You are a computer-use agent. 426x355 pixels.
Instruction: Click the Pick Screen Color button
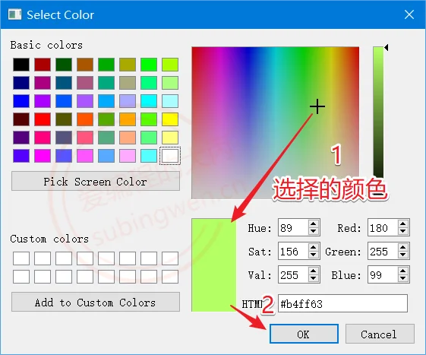pyautogui.click(x=96, y=181)
